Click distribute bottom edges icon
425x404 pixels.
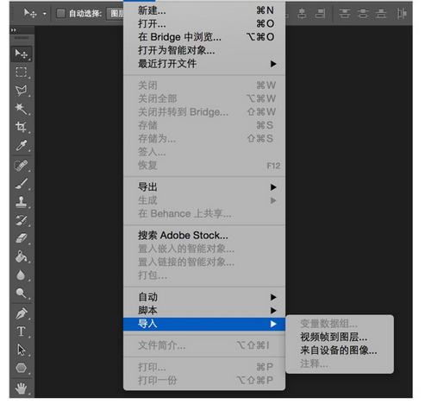tap(381, 13)
